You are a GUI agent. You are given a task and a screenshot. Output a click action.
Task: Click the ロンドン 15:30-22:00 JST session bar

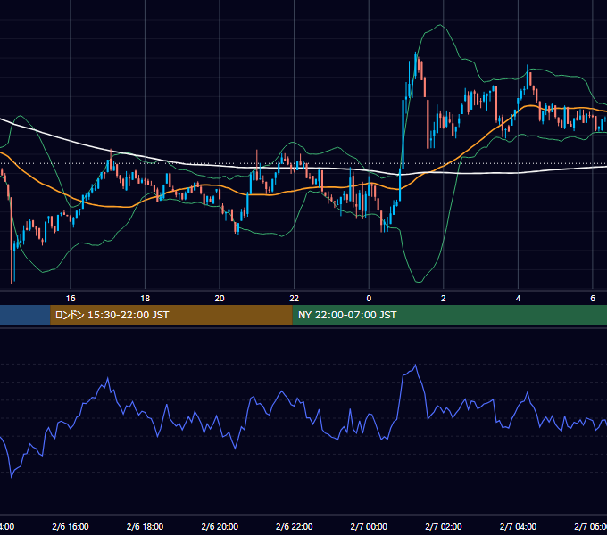(171, 315)
